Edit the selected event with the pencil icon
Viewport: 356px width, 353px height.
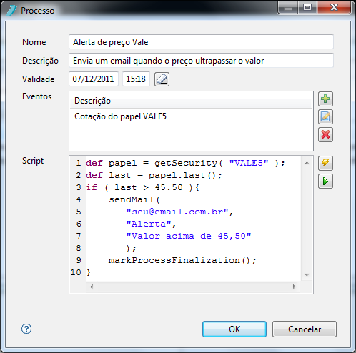click(x=325, y=116)
